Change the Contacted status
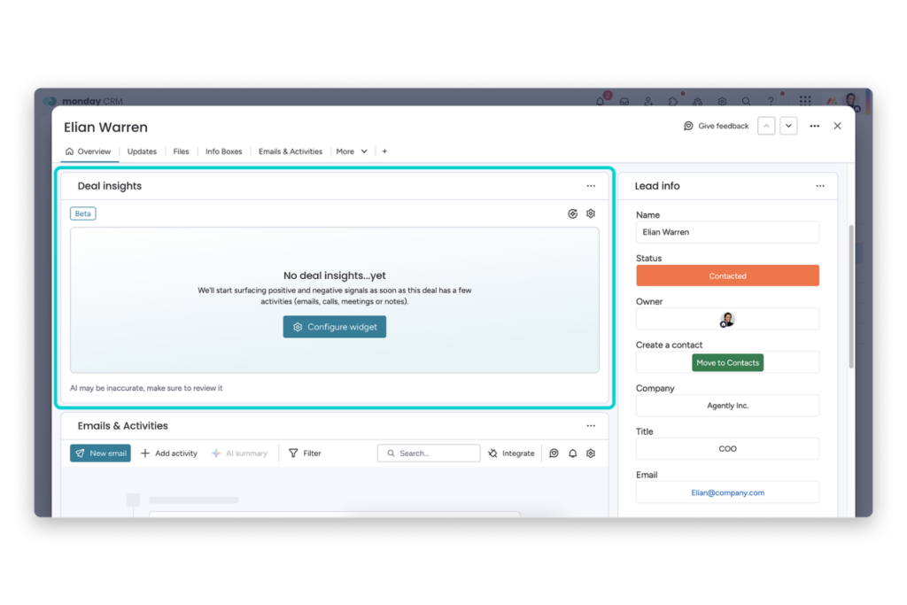 tap(728, 275)
